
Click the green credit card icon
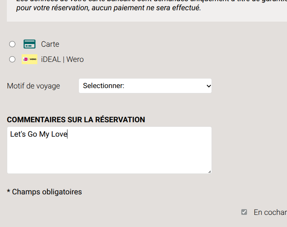pyautogui.click(x=29, y=44)
